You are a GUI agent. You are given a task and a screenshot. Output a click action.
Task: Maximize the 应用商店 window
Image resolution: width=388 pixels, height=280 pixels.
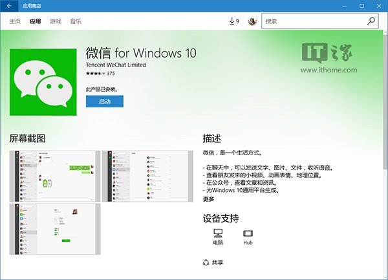[361, 6]
